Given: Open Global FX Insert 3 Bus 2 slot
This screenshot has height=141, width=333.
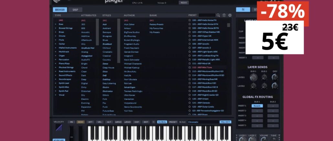Looking at the screenshot, I should [273, 116].
